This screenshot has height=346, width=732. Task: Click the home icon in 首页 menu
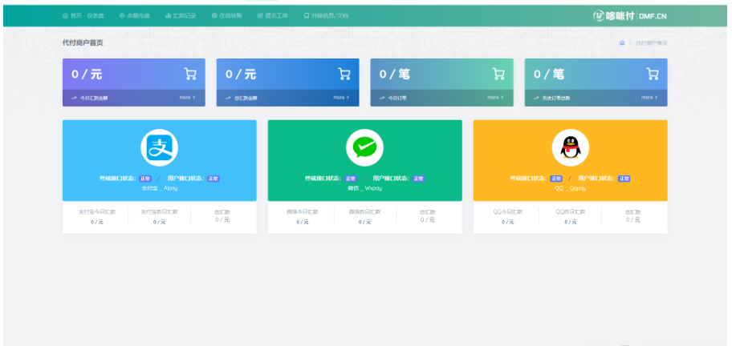pyautogui.click(x=65, y=16)
